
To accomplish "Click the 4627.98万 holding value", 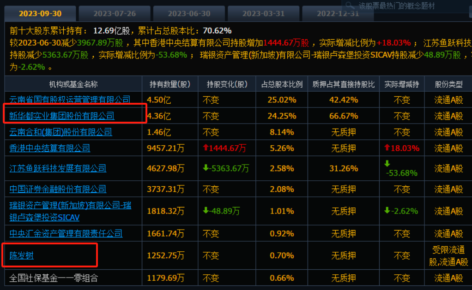I will (165, 168).
